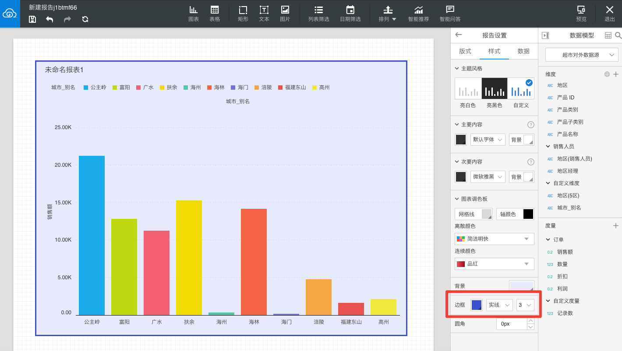Select the 矩形 rectangle tool
This screenshot has width=622, height=351.
coord(243,14)
